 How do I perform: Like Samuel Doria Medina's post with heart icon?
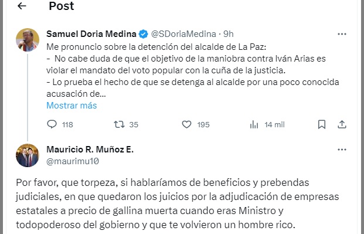click(186, 124)
